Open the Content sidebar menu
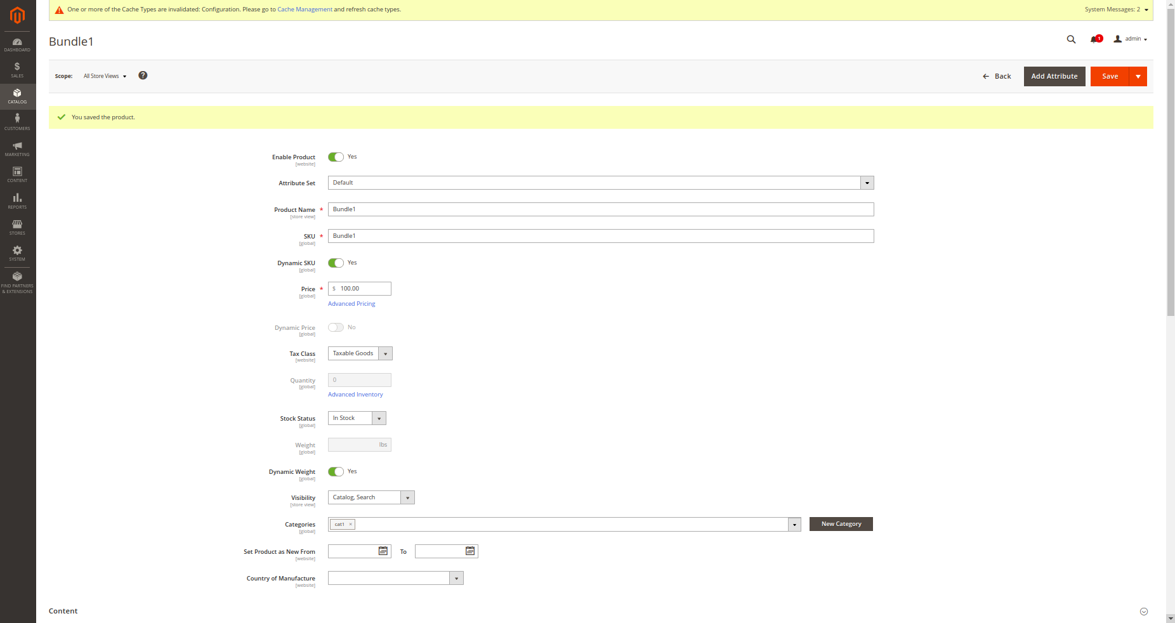 (x=17, y=175)
